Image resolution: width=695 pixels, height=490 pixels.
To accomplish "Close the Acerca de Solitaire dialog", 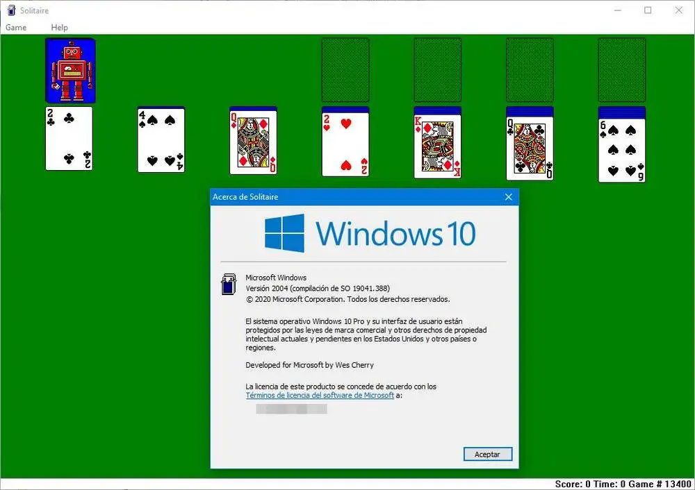I will 509,197.
